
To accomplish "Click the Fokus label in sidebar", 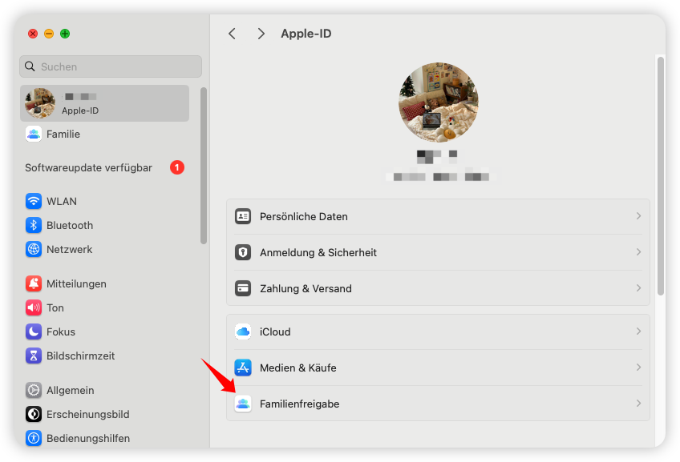I will point(61,331).
